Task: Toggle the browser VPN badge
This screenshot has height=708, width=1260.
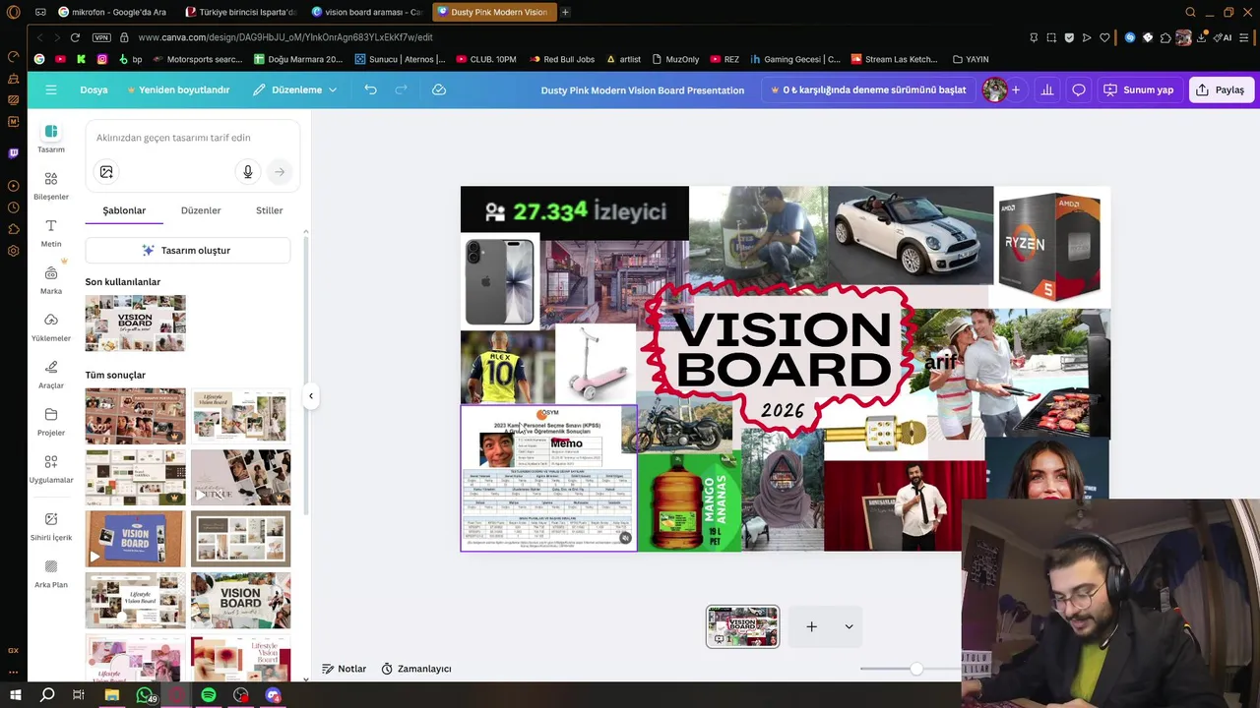Action: 101,37
